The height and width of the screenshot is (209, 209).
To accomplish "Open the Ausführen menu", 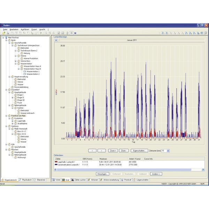I will 25,30.
